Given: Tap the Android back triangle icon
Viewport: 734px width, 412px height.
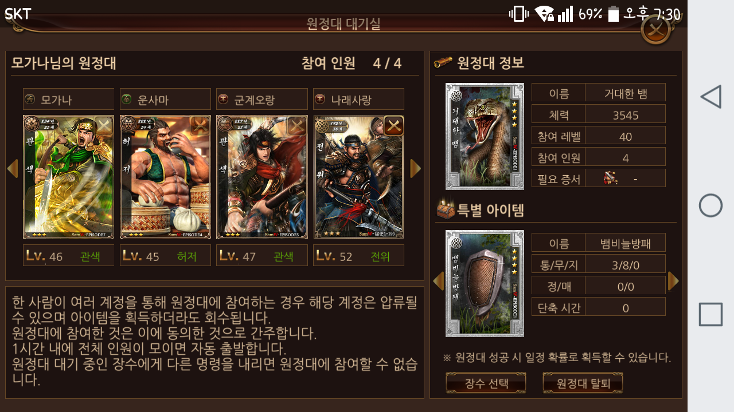Looking at the screenshot, I should pos(710,97).
